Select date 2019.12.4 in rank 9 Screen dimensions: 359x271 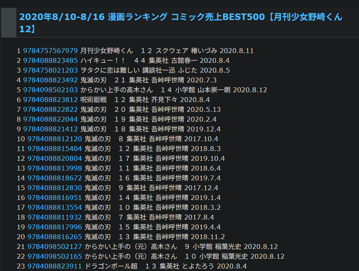pyautogui.click(x=204, y=129)
